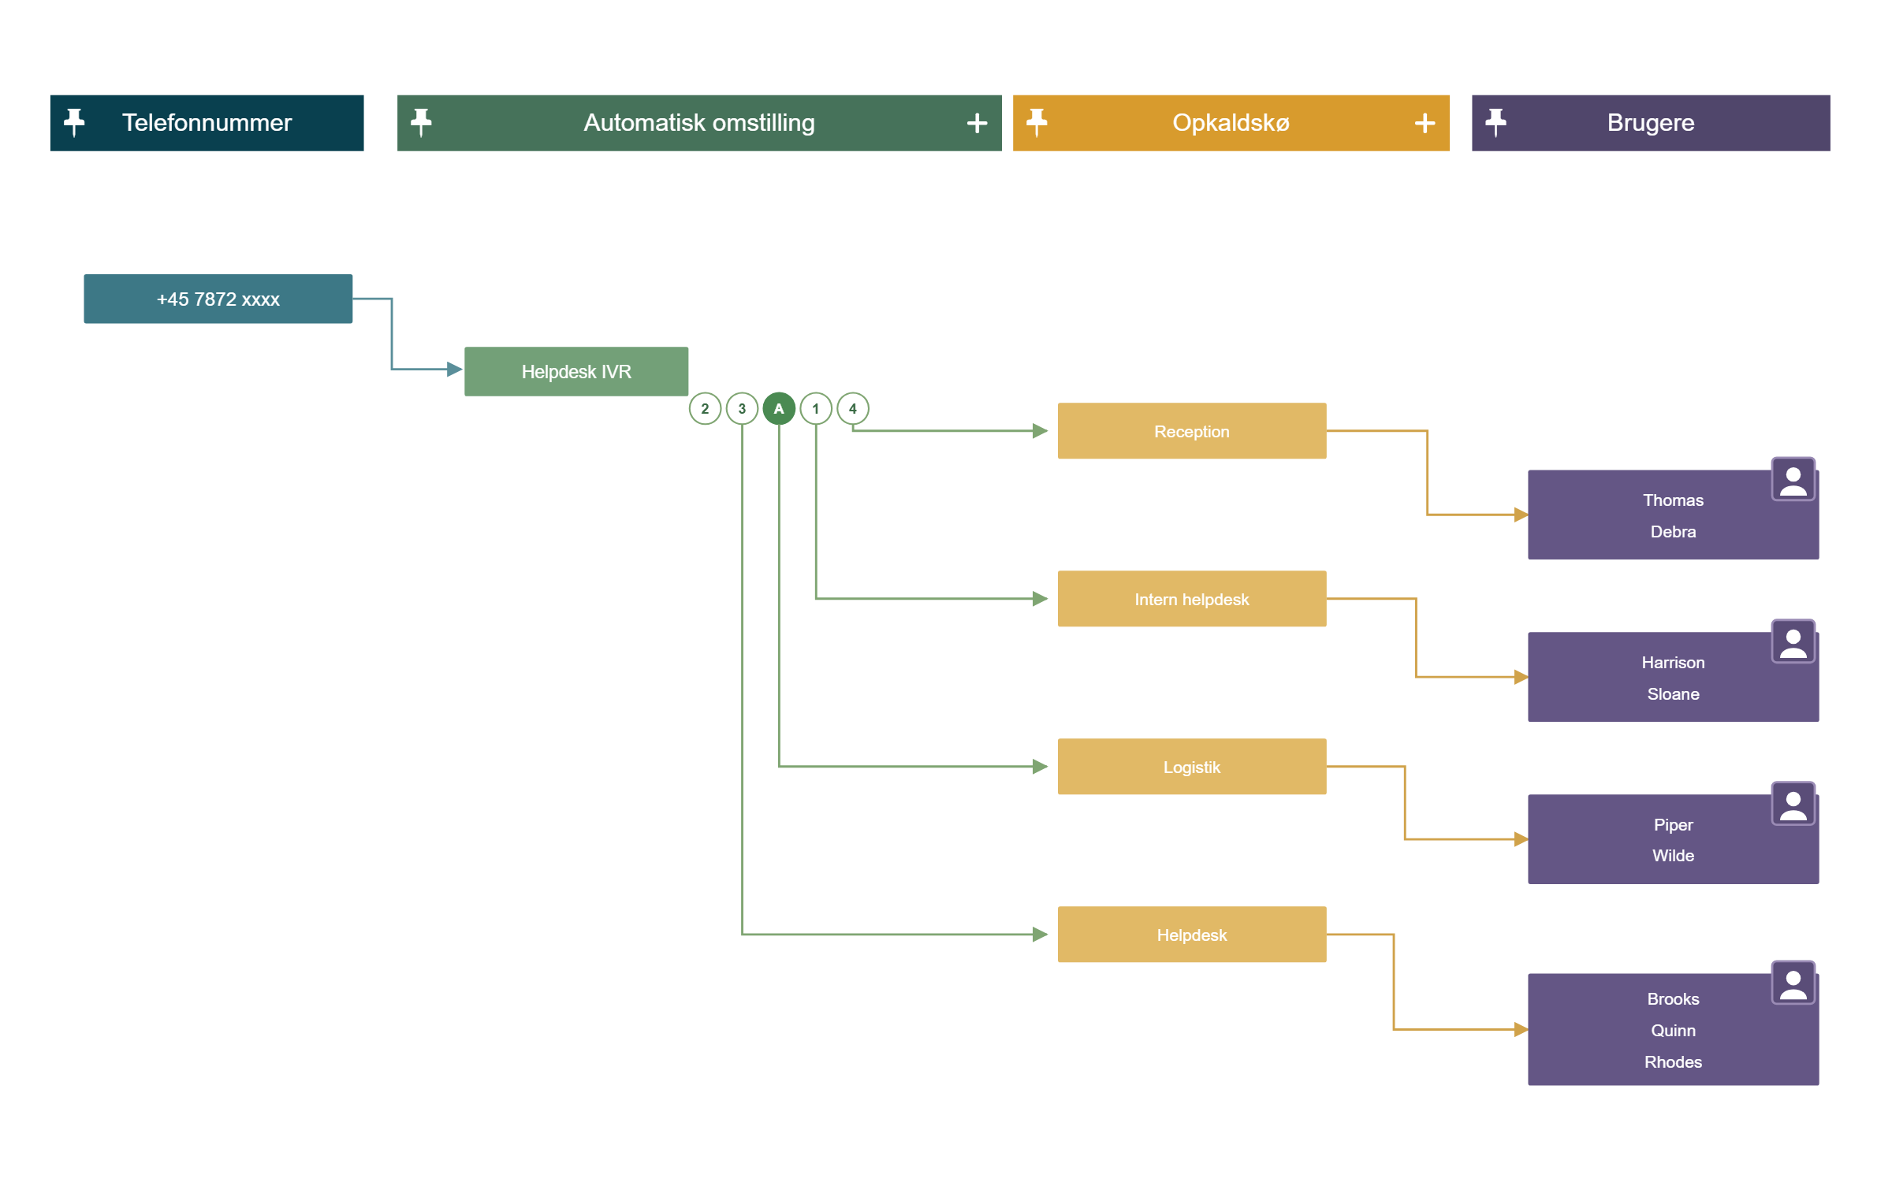Open the +45 7872 xxxx phone number node

[218, 299]
